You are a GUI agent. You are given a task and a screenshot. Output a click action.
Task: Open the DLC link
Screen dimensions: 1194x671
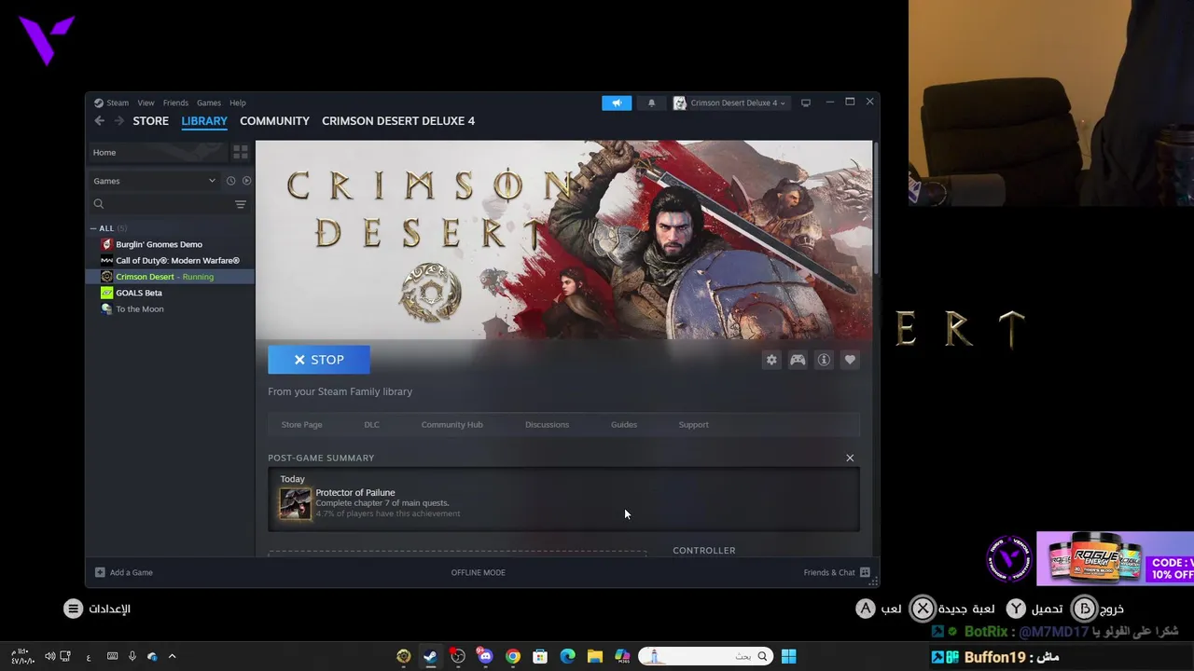(371, 425)
